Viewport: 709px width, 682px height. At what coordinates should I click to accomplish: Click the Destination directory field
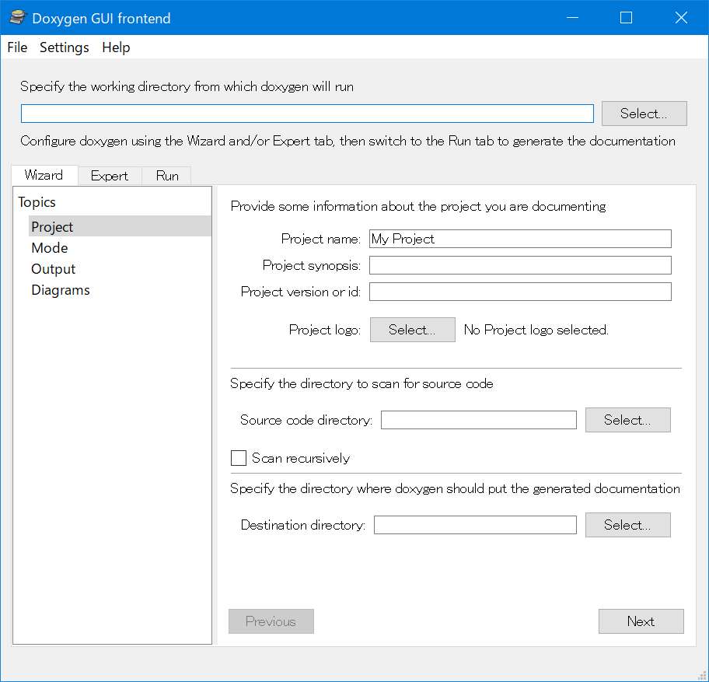point(475,525)
